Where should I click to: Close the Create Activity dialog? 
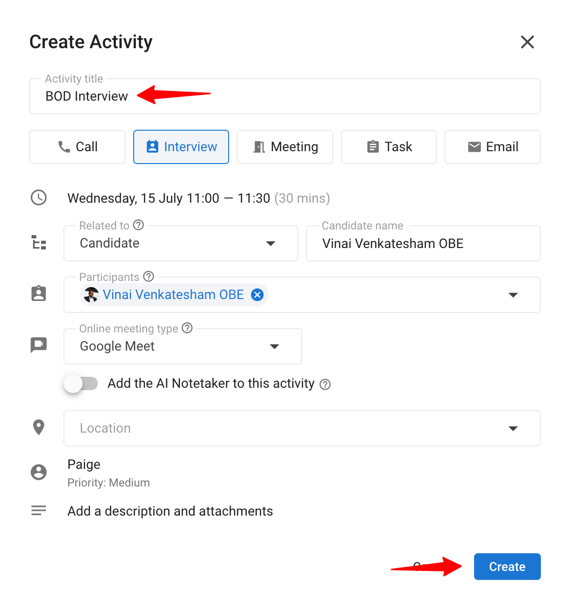pos(527,42)
